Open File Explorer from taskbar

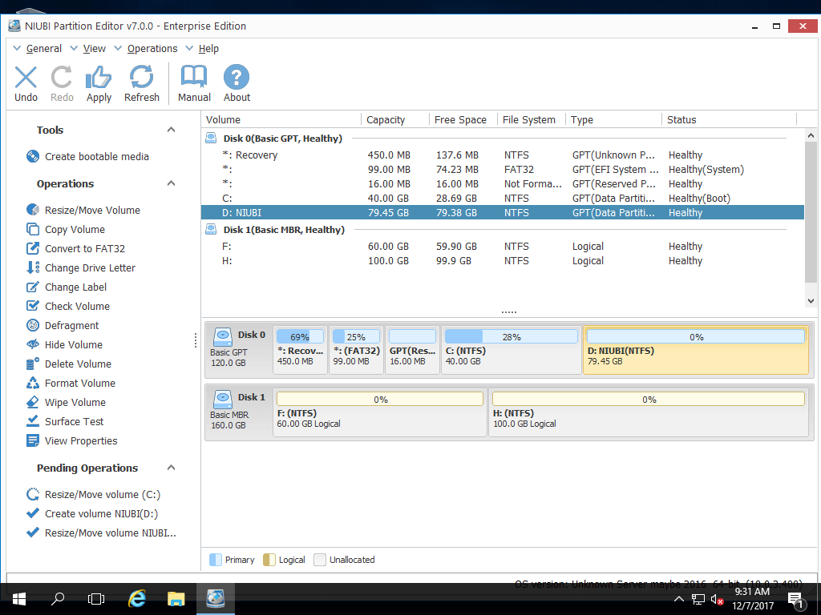(176, 599)
